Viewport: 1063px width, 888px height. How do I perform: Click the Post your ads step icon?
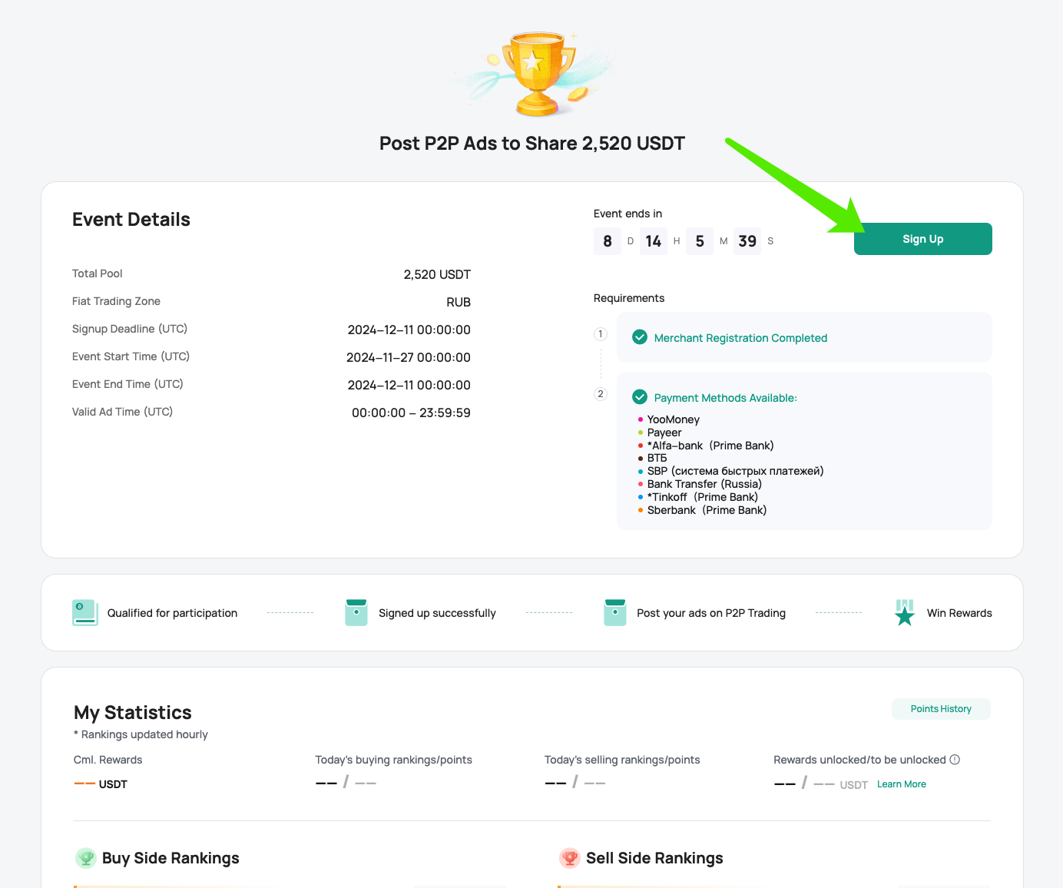point(615,612)
